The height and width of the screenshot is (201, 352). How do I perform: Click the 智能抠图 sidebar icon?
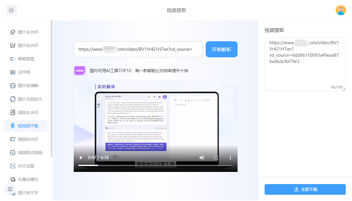13,59
